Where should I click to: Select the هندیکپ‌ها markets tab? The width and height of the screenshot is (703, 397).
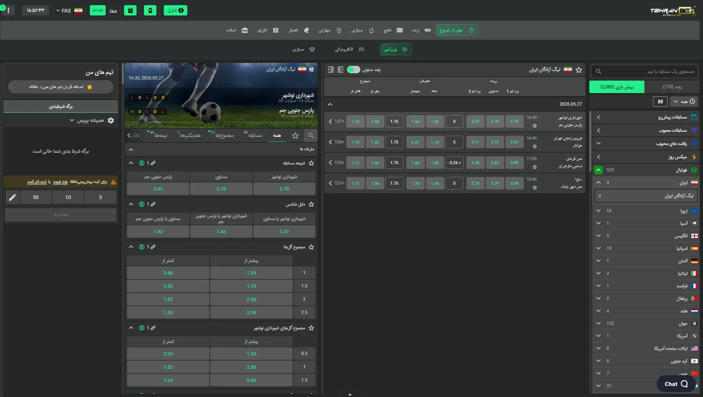click(190, 135)
